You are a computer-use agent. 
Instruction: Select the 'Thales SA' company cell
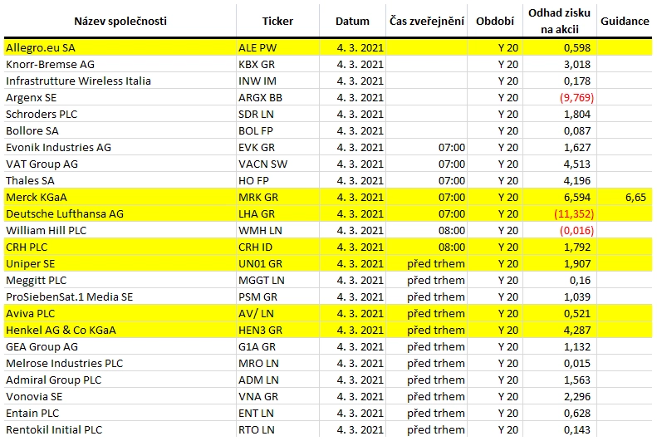pos(120,180)
